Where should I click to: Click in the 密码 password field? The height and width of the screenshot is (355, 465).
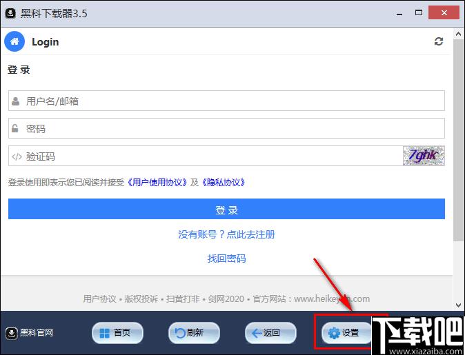(x=226, y=128)
